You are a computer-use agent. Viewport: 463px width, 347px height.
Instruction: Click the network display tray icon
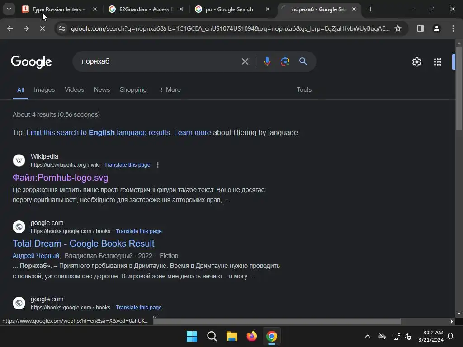[x=396, y=336]
